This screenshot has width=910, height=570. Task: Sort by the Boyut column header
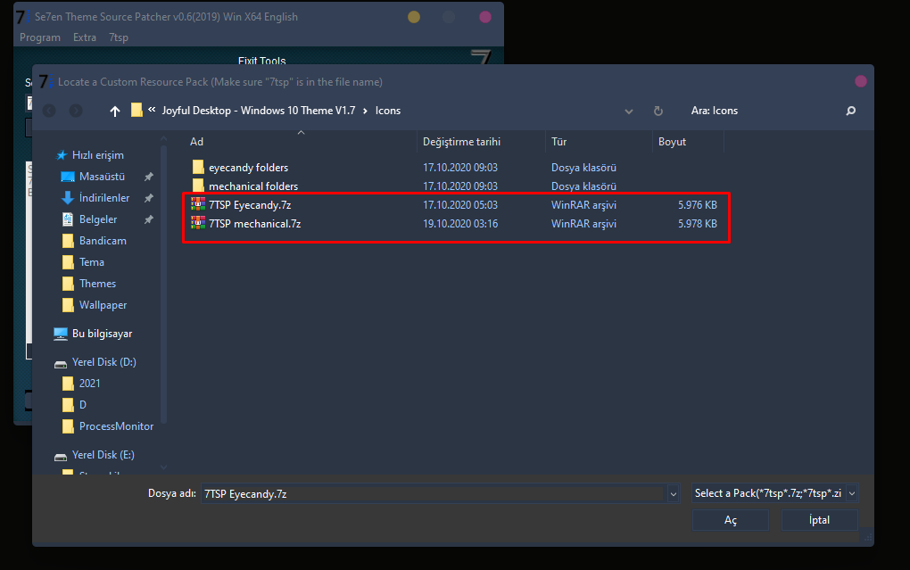pyautogui.click(x=672, y=142)
